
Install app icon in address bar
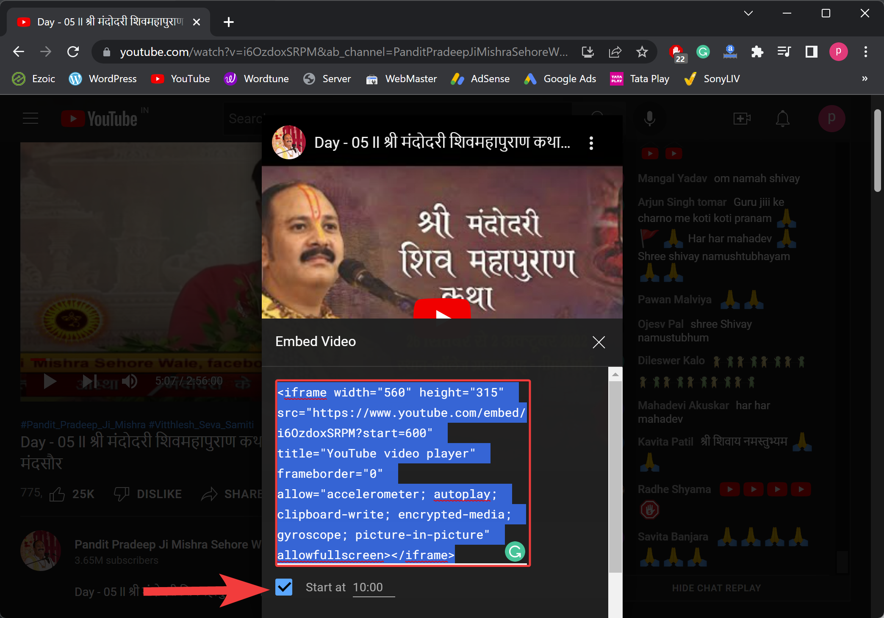coord(588,52)
